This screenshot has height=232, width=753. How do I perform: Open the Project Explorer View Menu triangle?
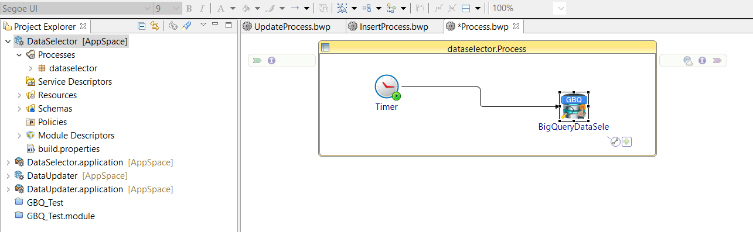click(x=203, y=25)
